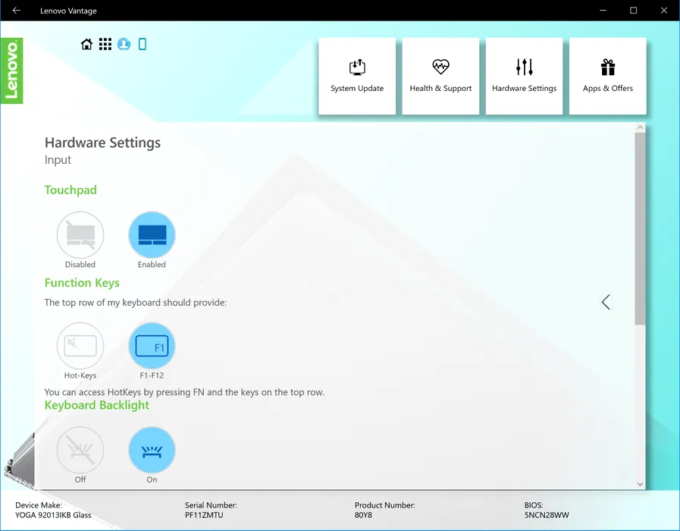The image size is (680, 531).
Task: Select Hot-Keys for the top keyboard row
Action: click(x=80, y=346)
